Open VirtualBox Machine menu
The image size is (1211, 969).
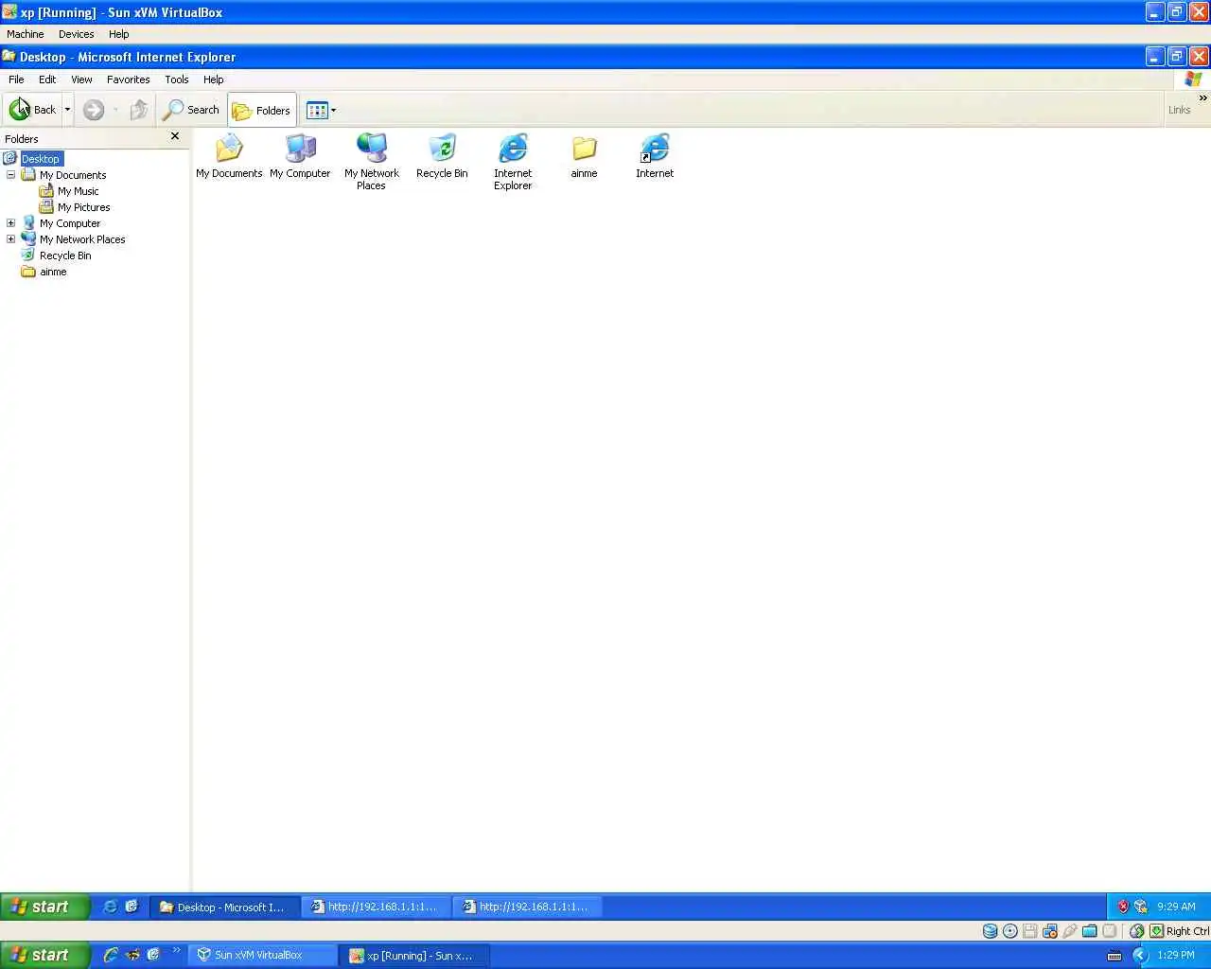pyautogui.click(x=26, y=34)
